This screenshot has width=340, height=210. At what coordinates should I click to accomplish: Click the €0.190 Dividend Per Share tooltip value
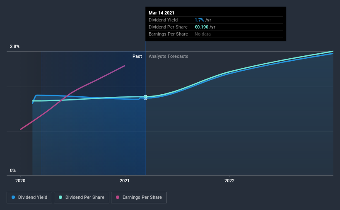click(201, 27)
